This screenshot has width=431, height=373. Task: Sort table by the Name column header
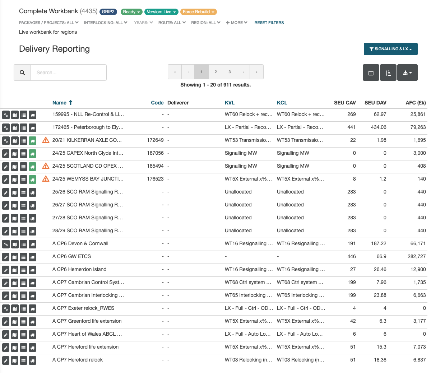click(x=60, y=103)
